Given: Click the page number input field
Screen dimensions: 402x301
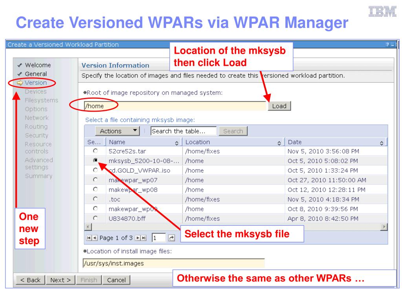Looking at the screenshot, I should pyautogui.click(x=159, y=238).
